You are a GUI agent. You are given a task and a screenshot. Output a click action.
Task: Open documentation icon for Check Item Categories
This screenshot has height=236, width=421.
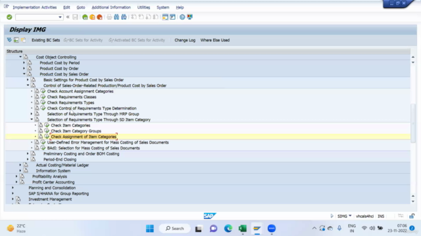click(x=41, y=125)
